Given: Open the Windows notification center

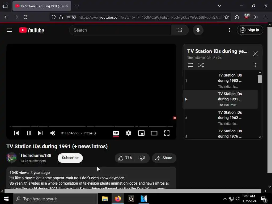Looking at the screenshot, I should (x=263, y=199).
